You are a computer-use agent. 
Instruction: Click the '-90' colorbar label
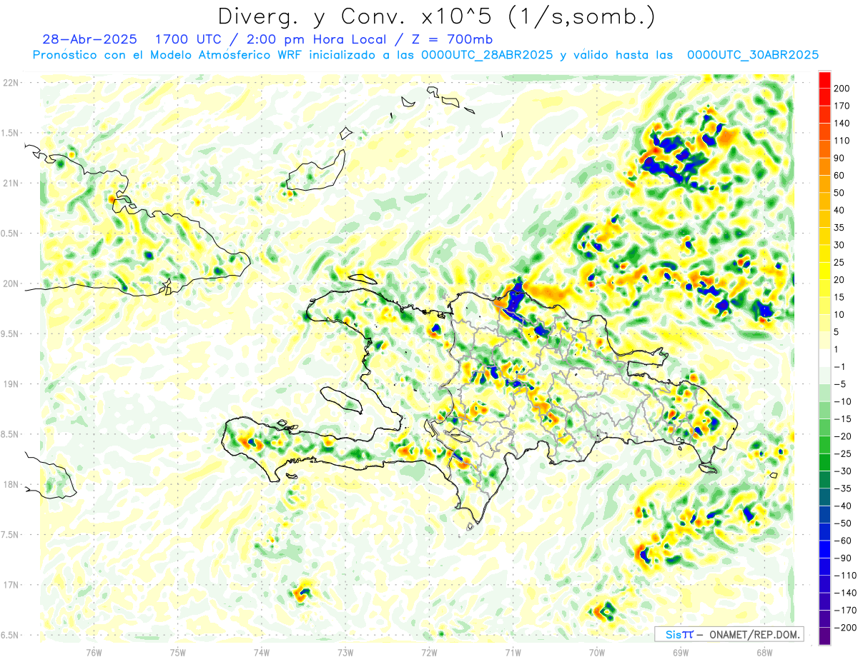click(x=842, y=558)
